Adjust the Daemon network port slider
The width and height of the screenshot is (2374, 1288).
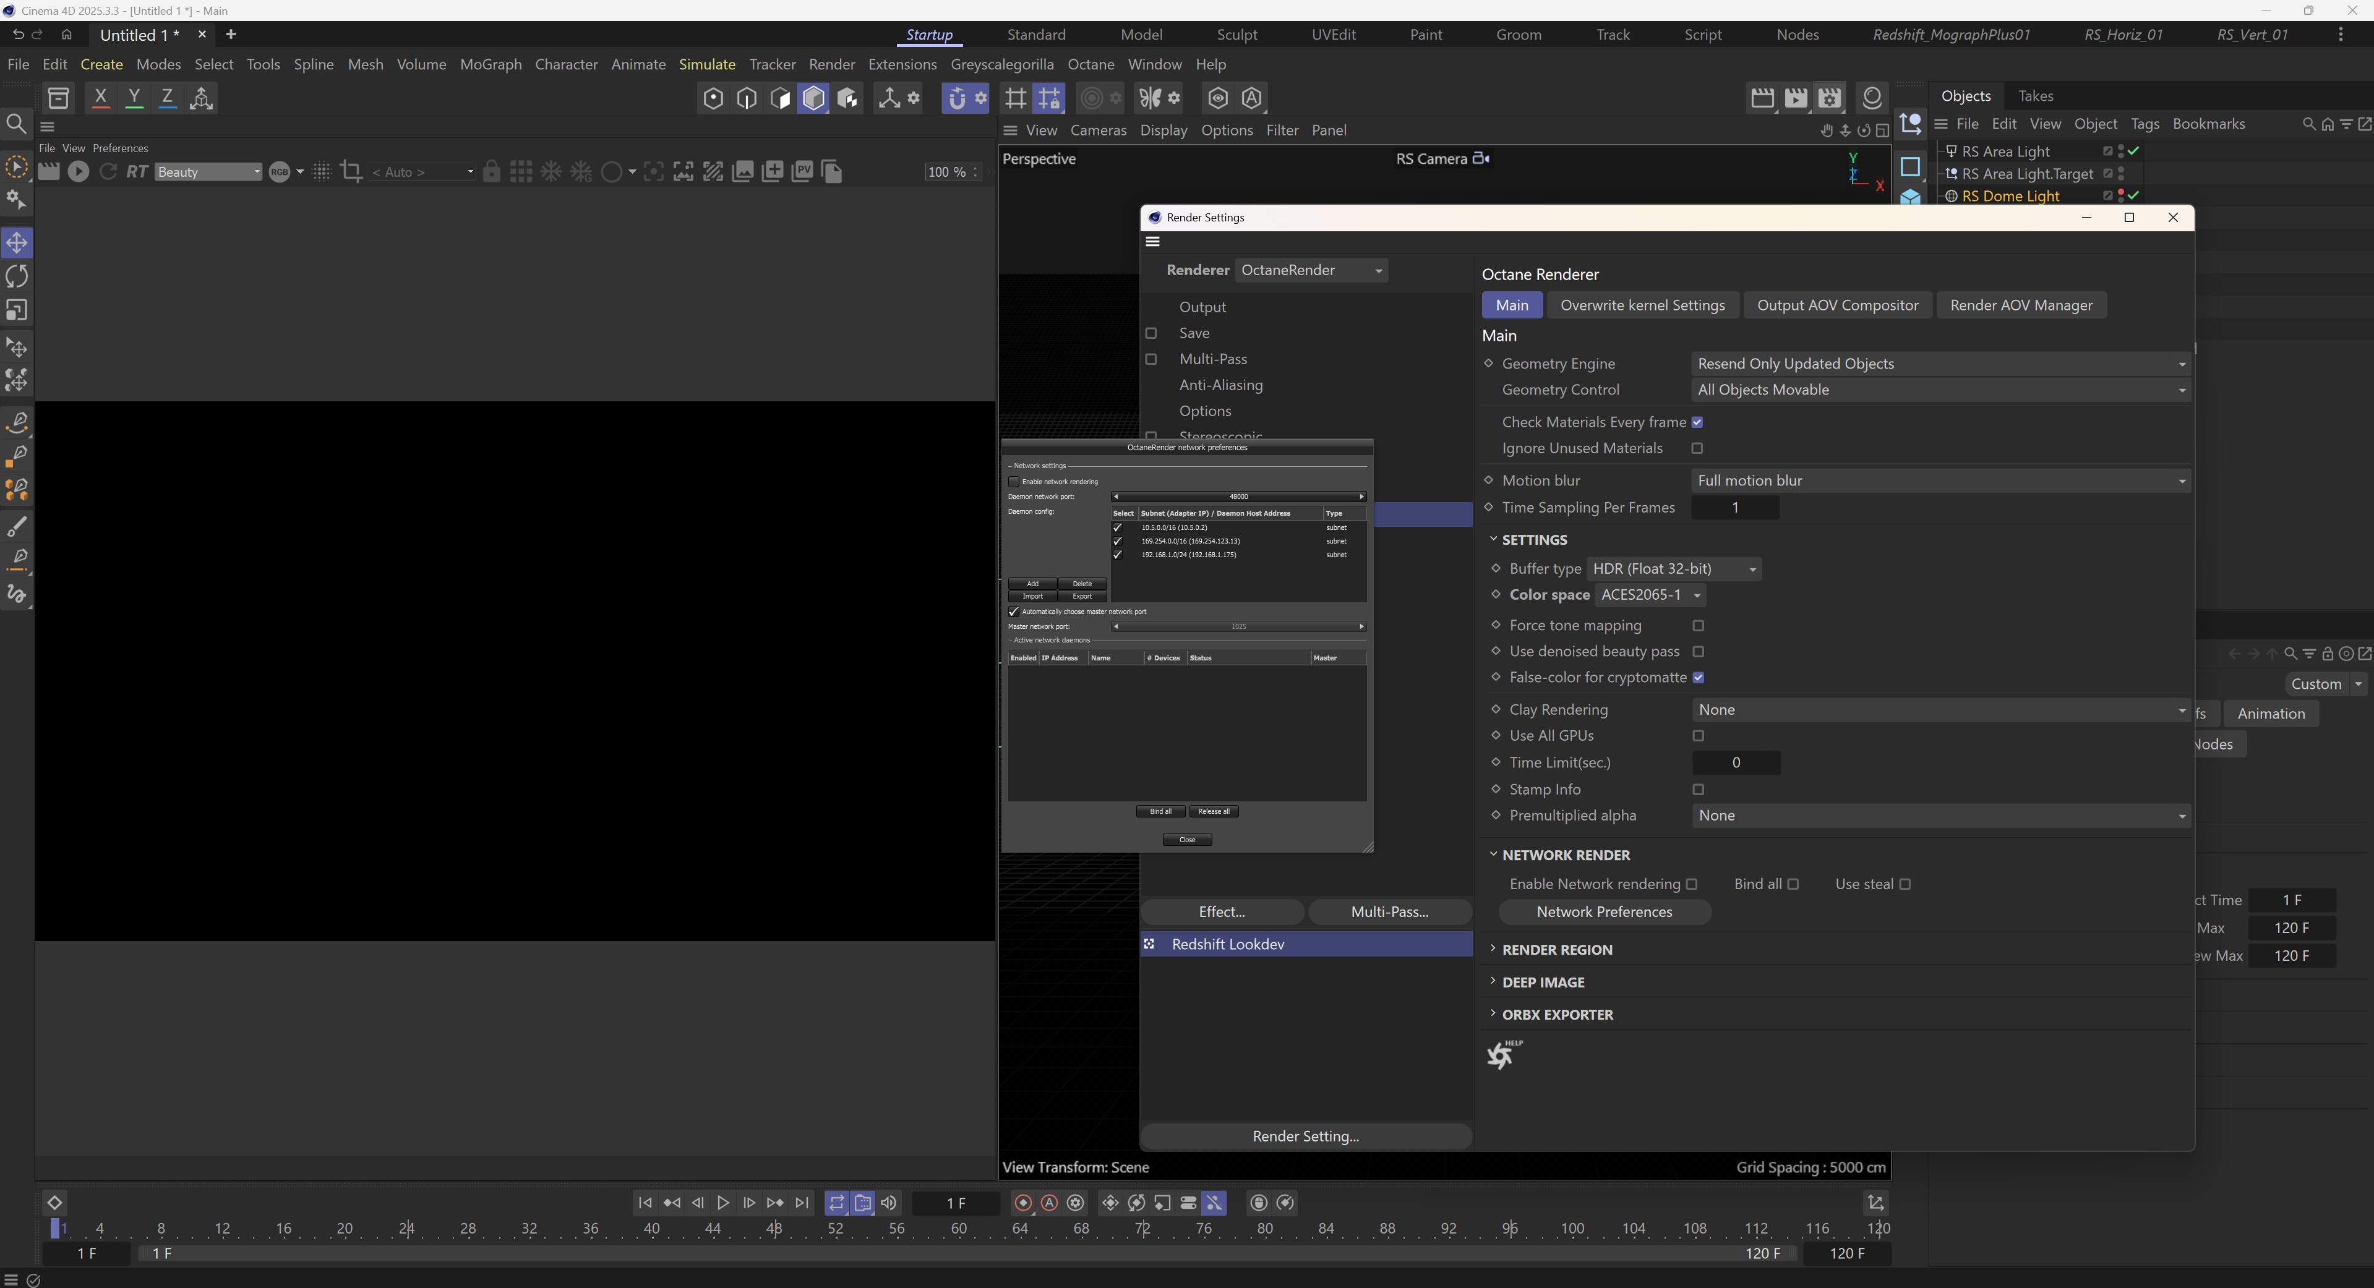(1238, 498)
